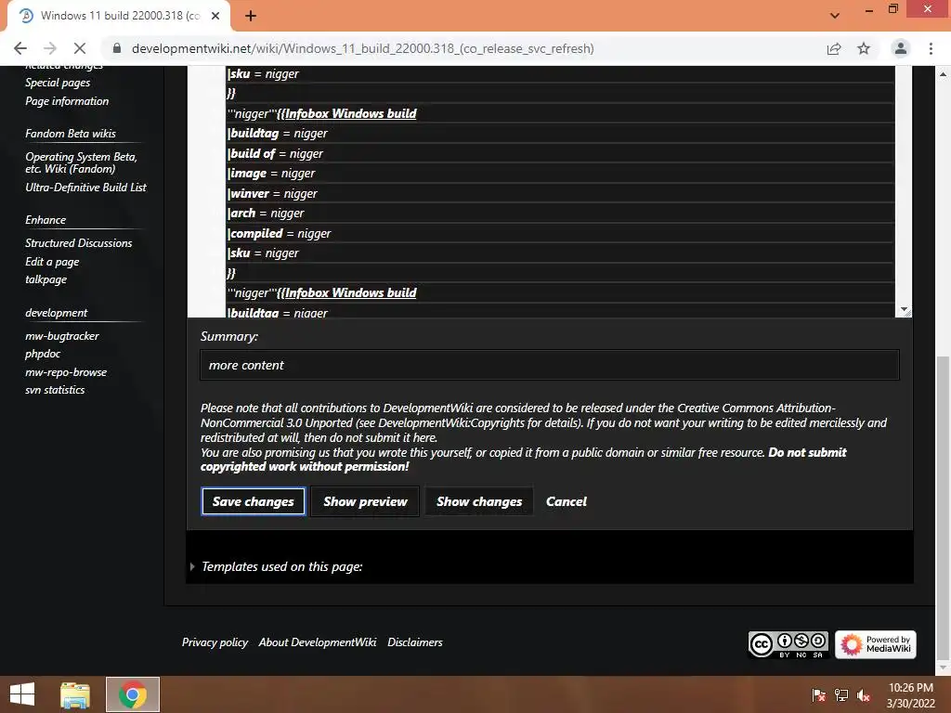Open the Disclaimers link

coord(415,642)
